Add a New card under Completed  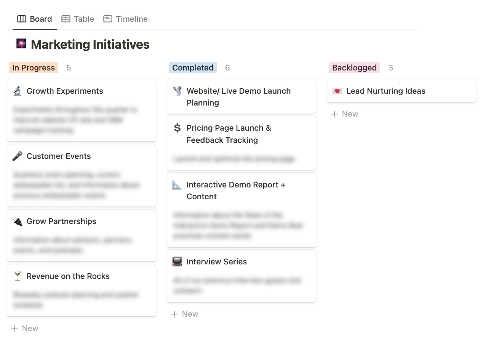coord(185,314)
